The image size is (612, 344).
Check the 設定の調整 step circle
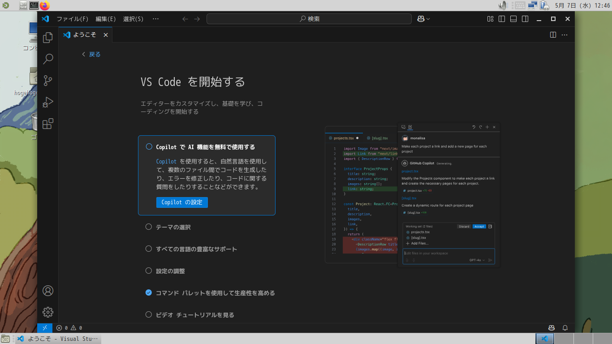[149, 271]
